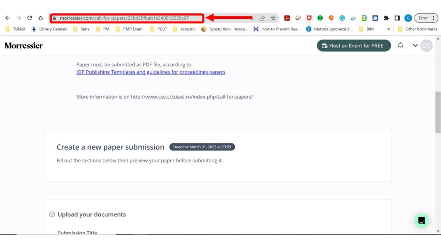Go back with the browser back arrow
441x248 pixels.
tap(8, 18)
